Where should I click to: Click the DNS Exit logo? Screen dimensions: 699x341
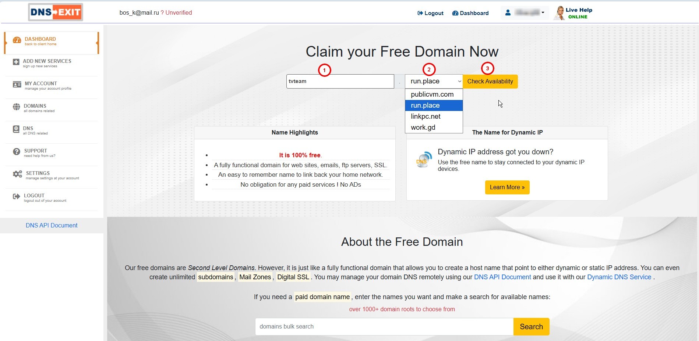tap(56, 12)
